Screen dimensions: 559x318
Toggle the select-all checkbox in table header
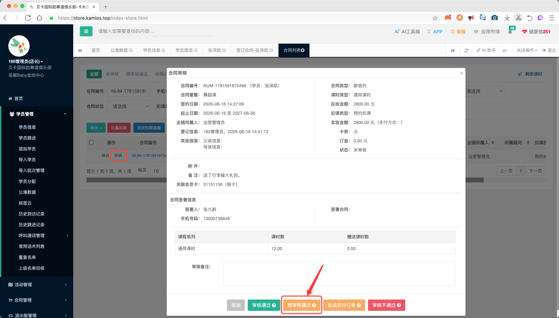tap(91, 143)
